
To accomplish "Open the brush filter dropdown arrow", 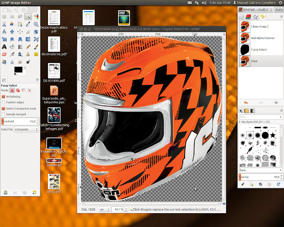I will point(280,117).
